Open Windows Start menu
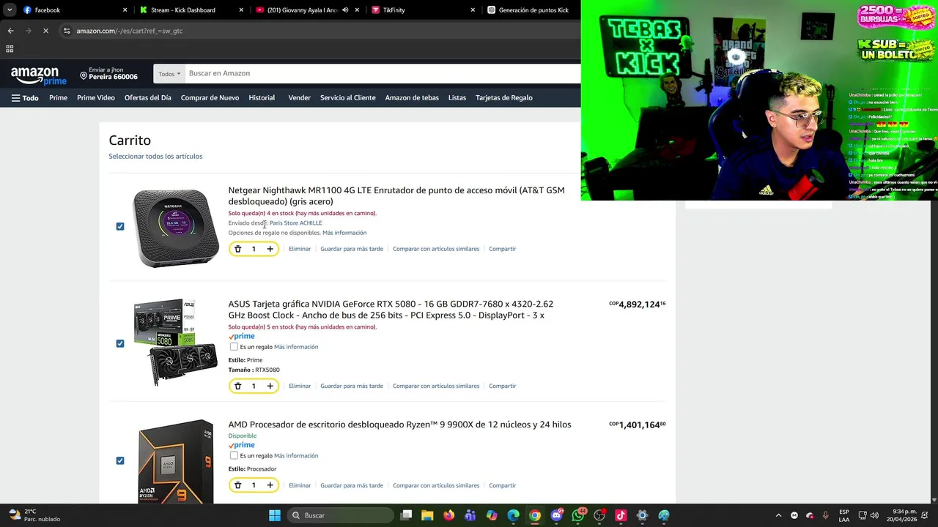 274,515
